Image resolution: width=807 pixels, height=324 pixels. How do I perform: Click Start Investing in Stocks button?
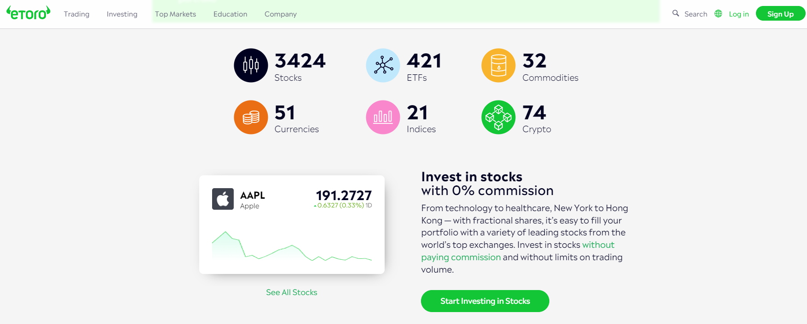(x=485, y=301)
